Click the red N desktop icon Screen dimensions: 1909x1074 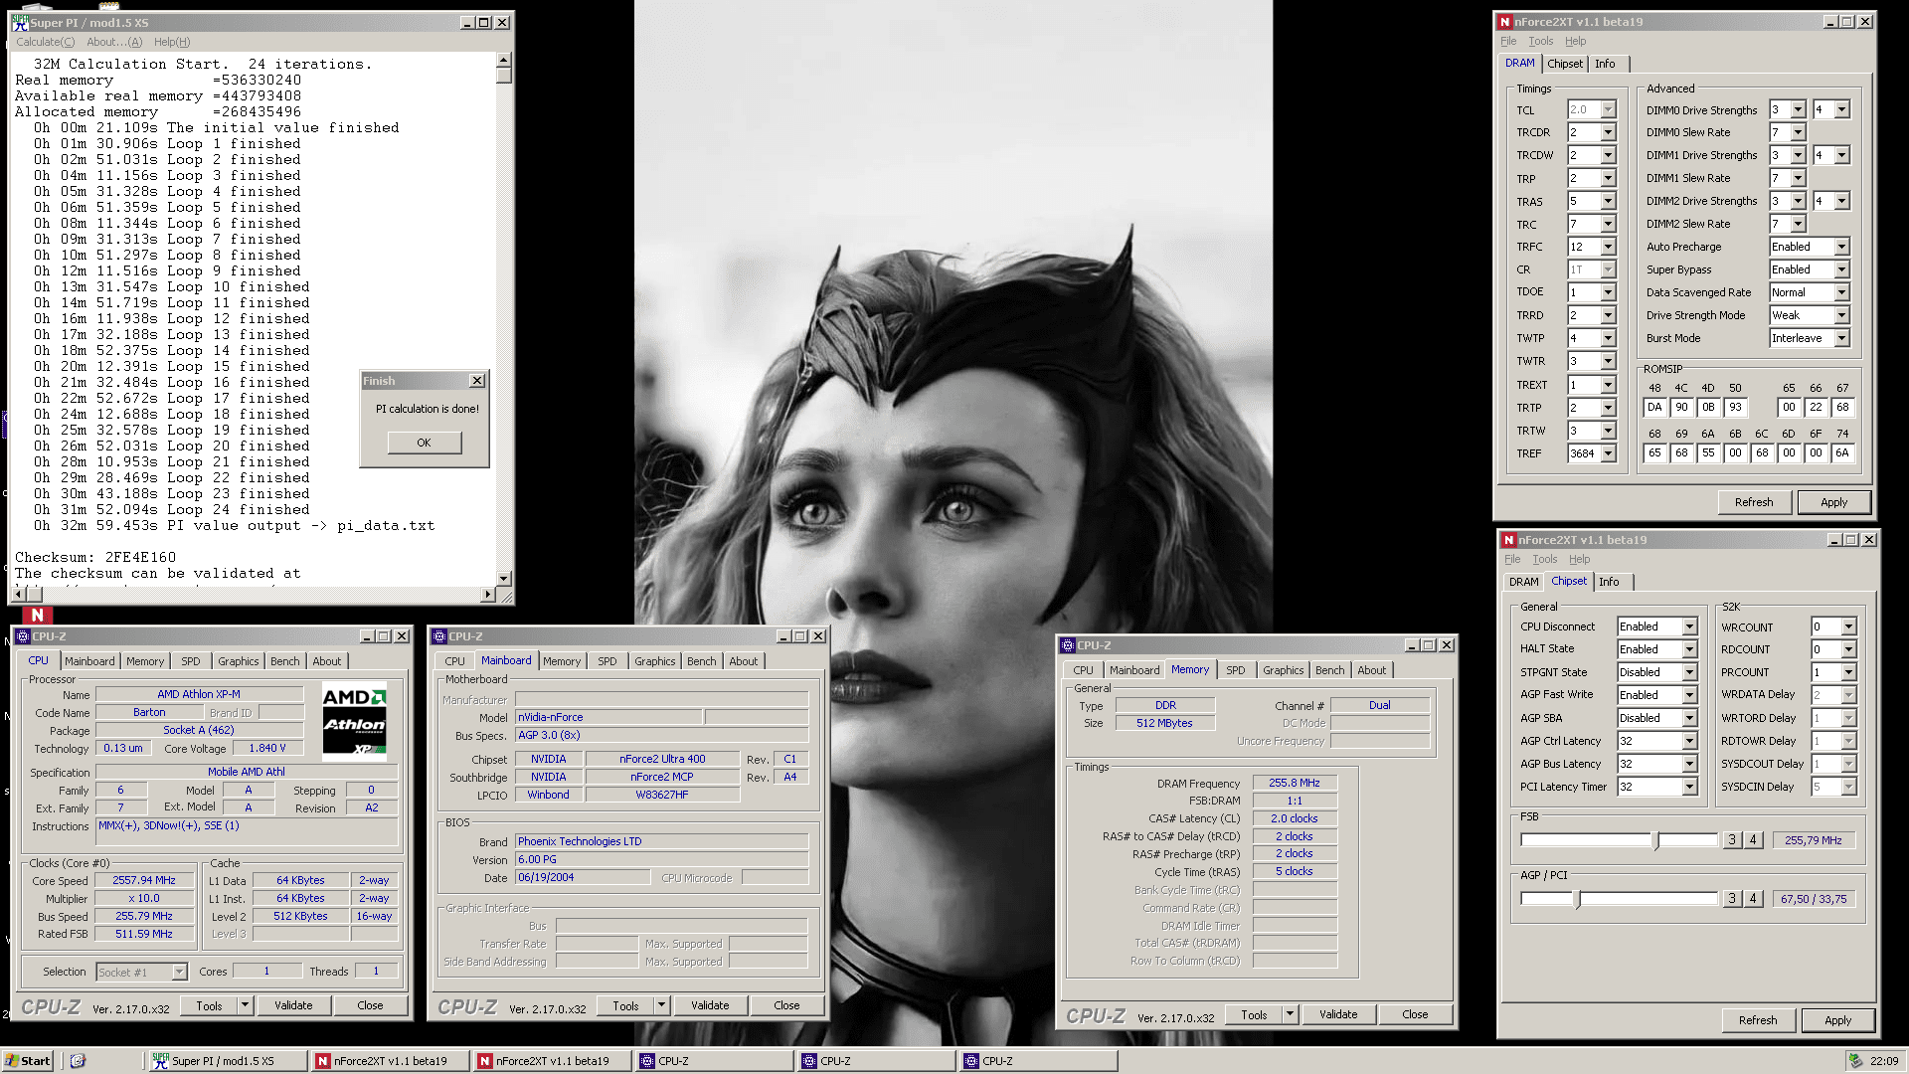coord(38,615)
